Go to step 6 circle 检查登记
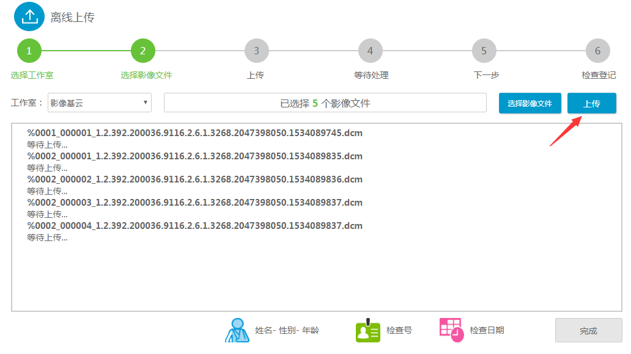 598,51
